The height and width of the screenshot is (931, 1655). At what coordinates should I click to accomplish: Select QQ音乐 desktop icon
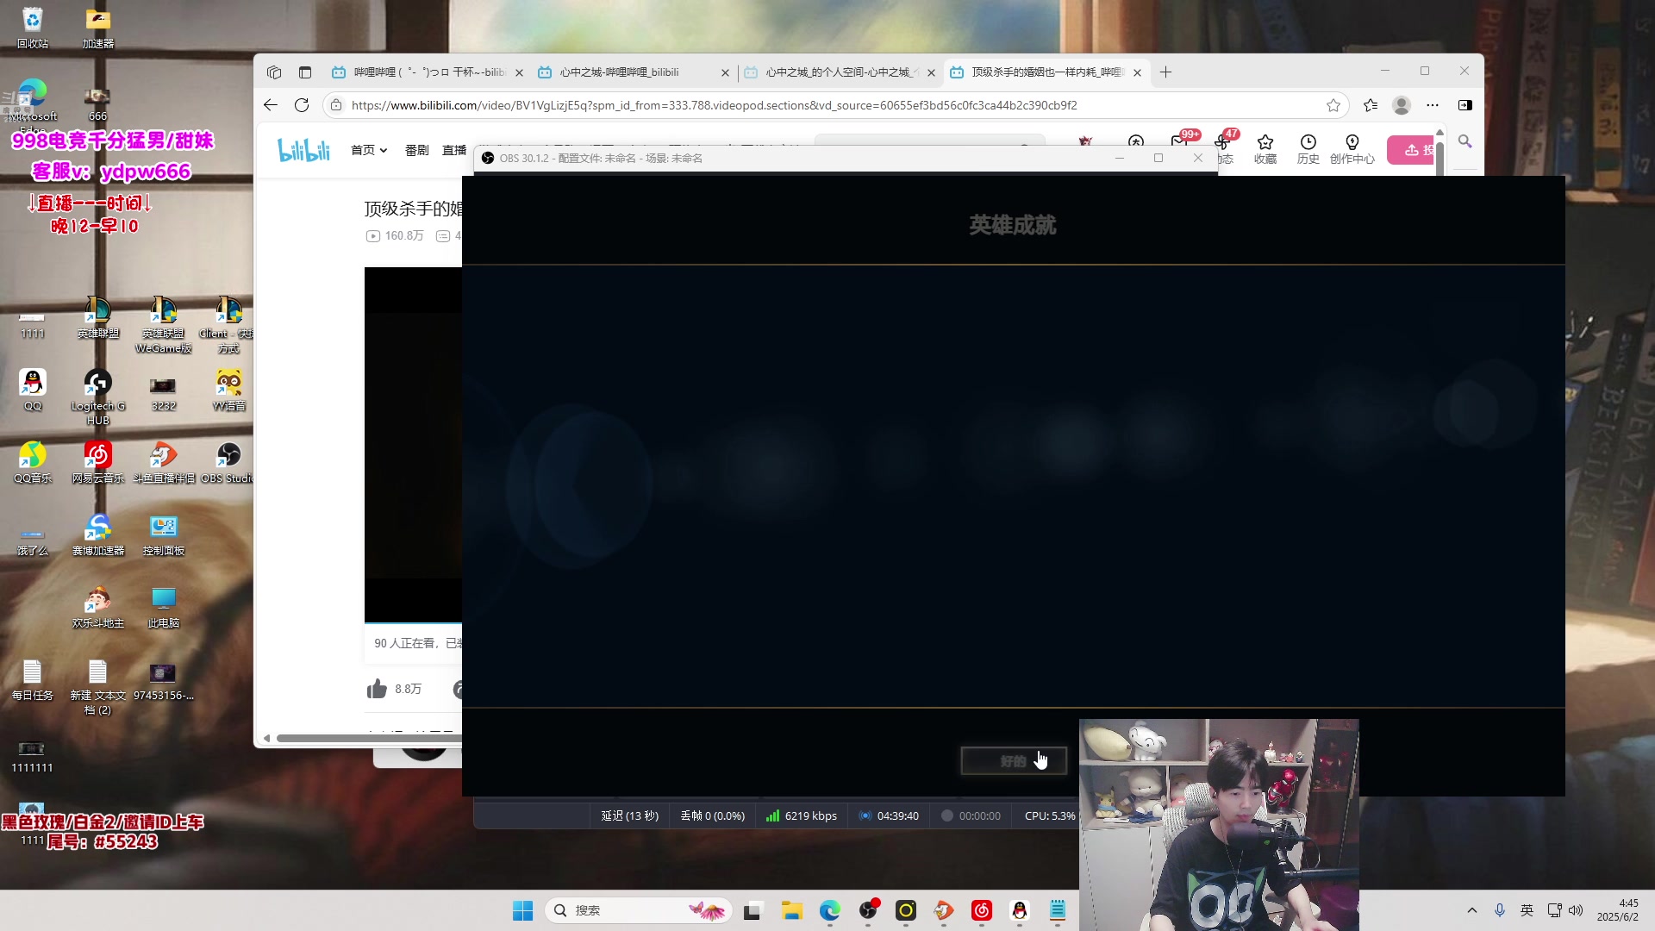[x=33, y=462]
